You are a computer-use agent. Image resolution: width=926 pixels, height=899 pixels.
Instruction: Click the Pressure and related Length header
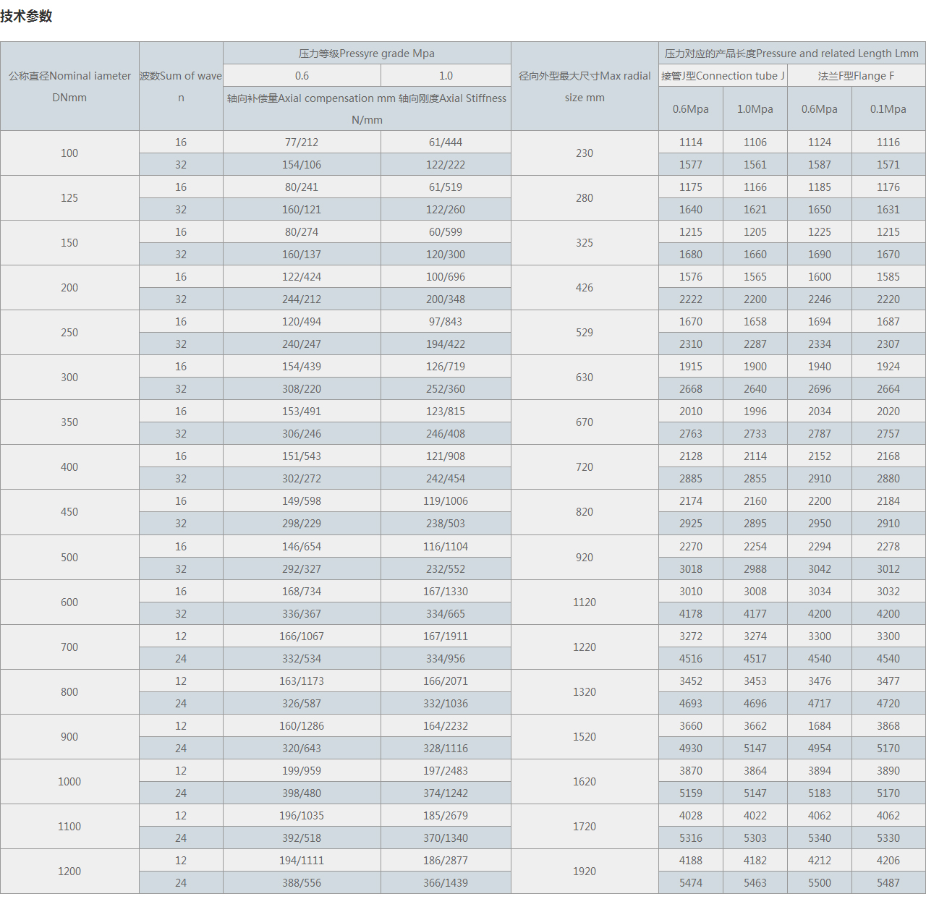pyautogui.click(x=791, y=54)
